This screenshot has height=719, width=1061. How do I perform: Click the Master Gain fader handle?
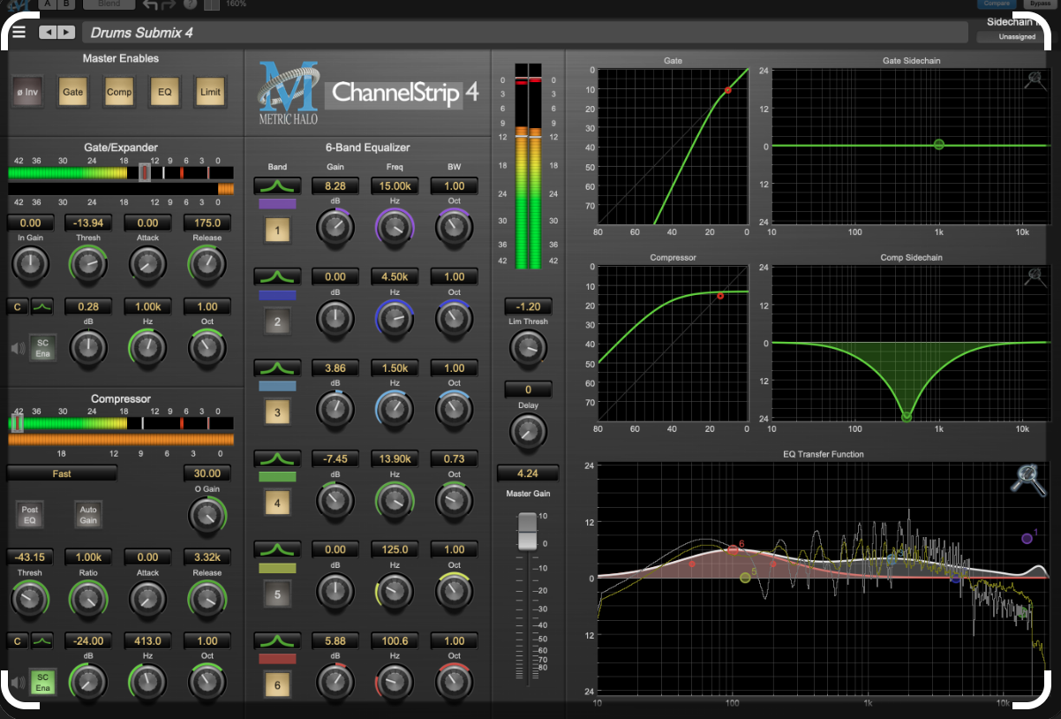point(526,534)
